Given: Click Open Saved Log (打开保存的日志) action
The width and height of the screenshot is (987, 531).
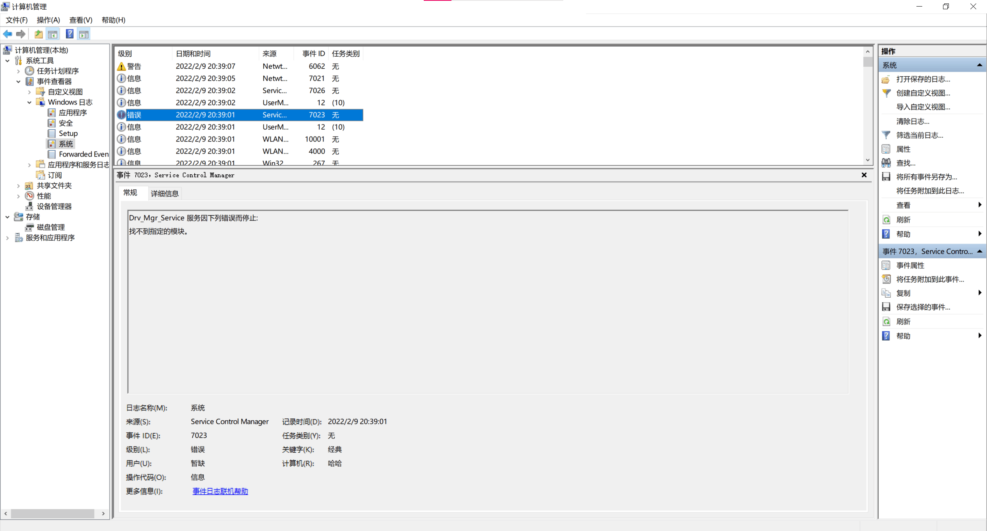Looking at the screenshot, I should click(923, 79).
